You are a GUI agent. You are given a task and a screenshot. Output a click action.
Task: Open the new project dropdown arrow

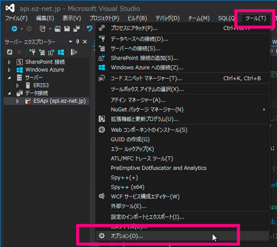coord(49,29)
